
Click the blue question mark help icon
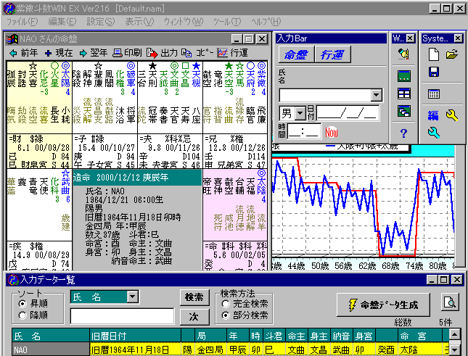coord(404,133)
